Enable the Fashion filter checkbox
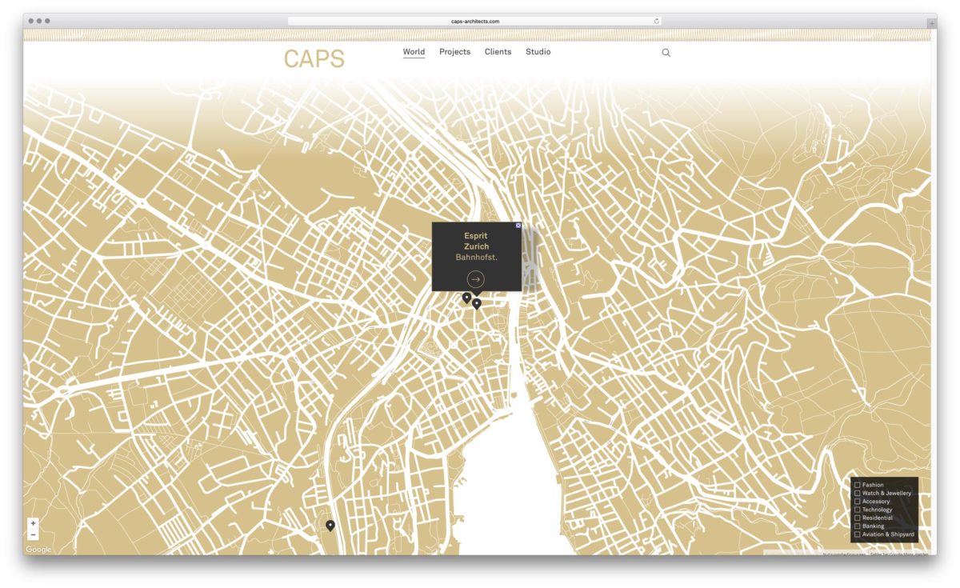 858,485
